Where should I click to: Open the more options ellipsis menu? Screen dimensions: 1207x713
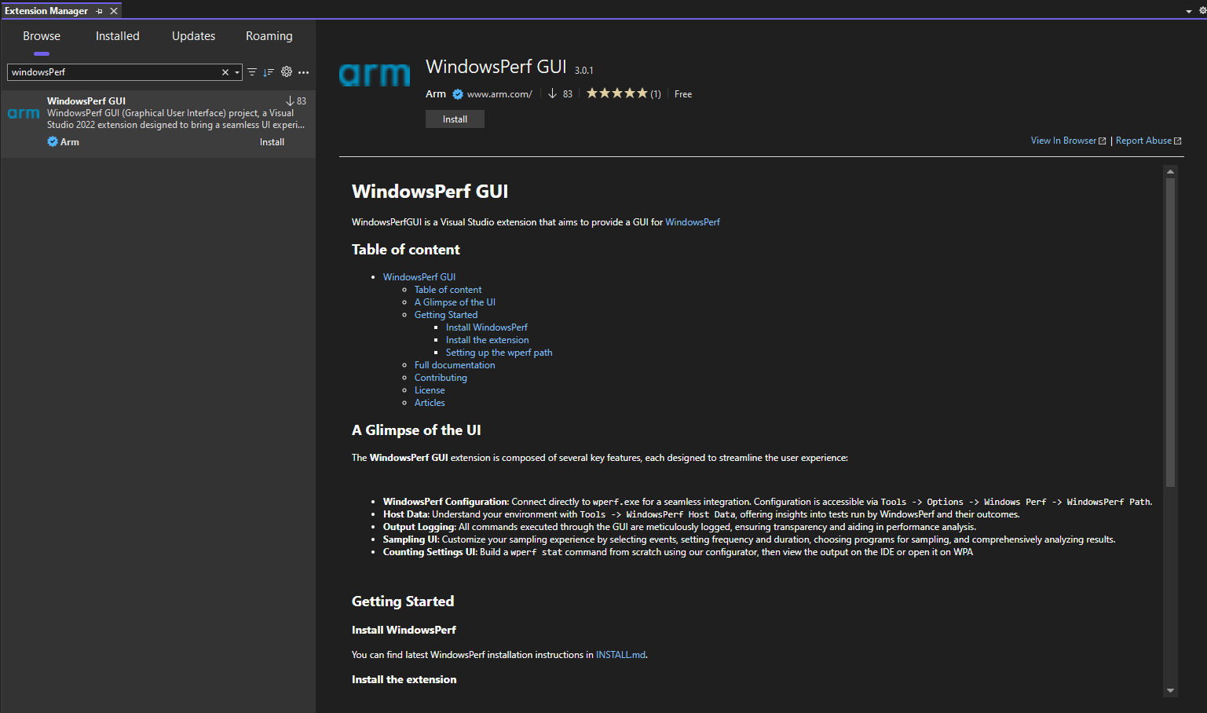click(x=304, y=72)
